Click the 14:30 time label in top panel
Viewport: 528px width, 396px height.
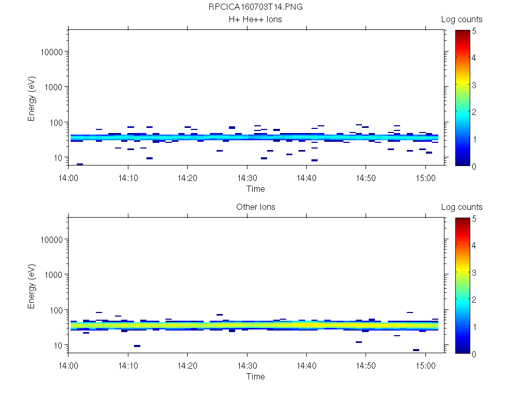coord(247,178)
